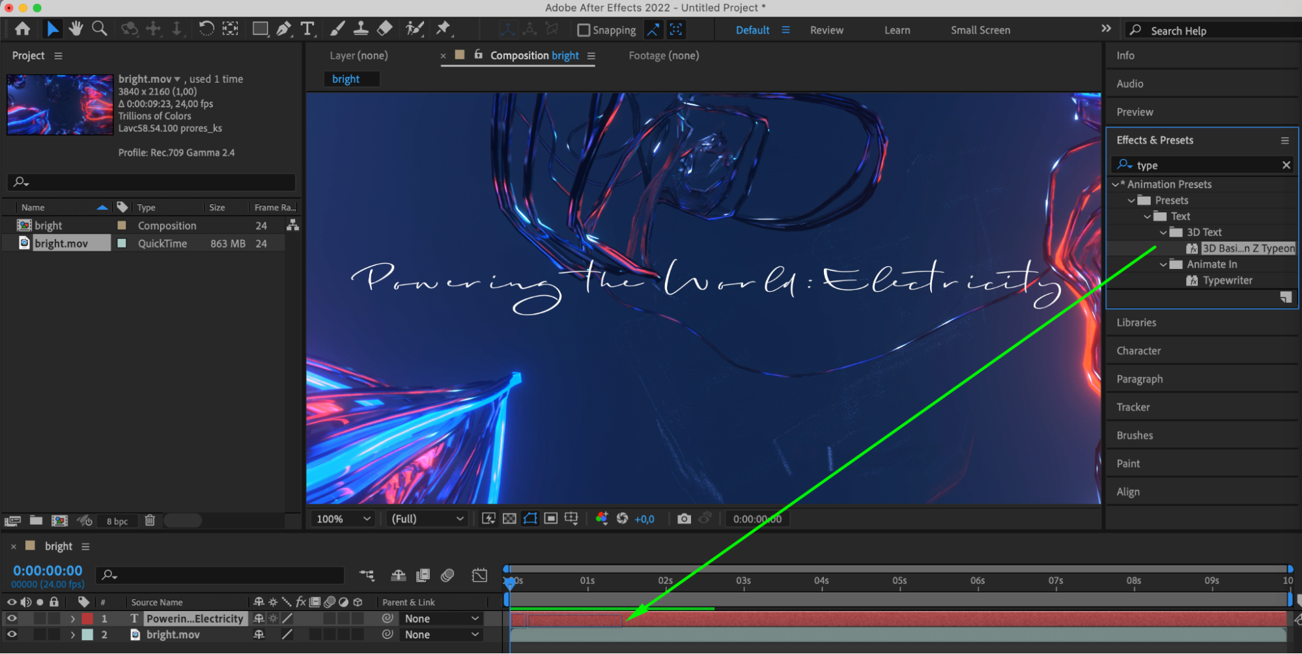Select the Zoom tool in toolbar

tap(100, 29)
